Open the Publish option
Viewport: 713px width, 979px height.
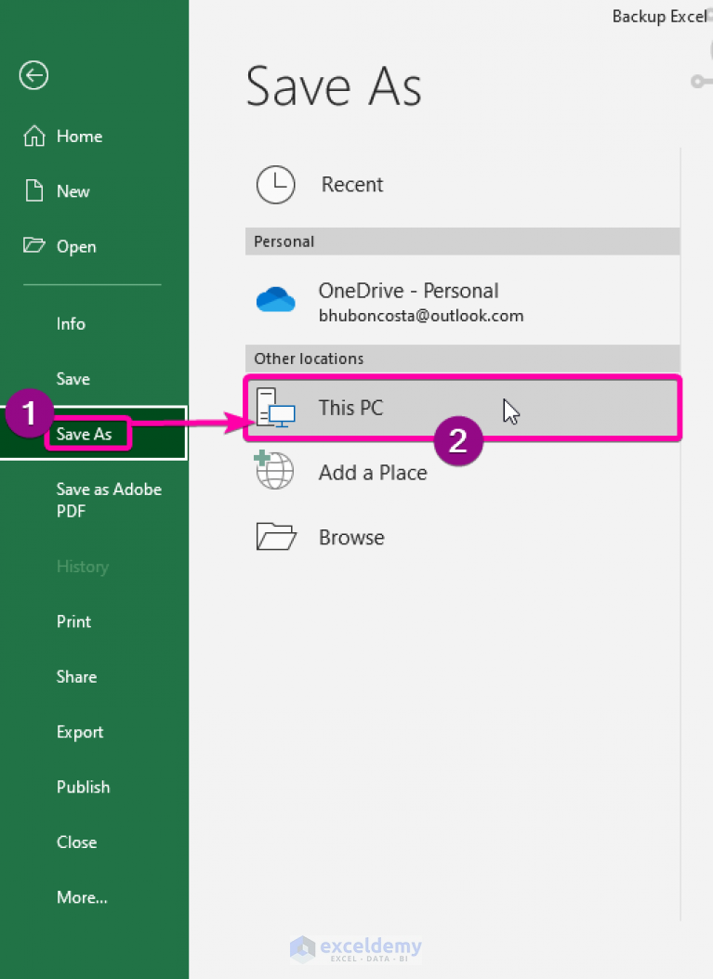[x=83, y=787]
